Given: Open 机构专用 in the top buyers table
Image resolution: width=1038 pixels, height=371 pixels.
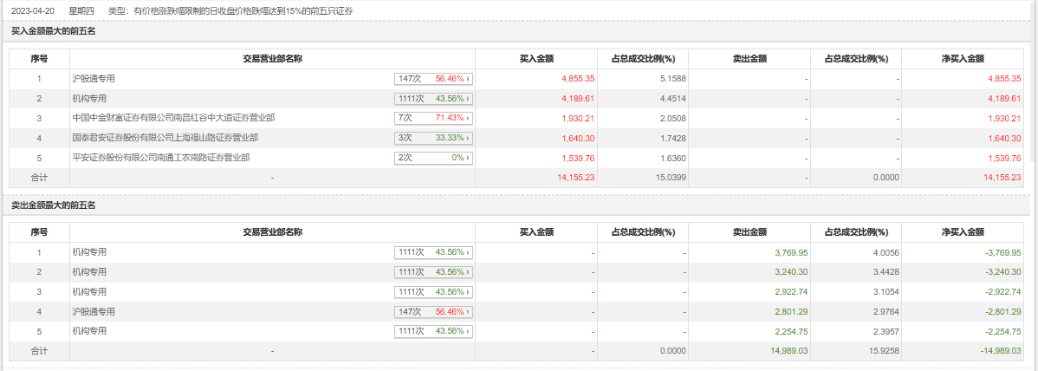Looking at the screenshot, I should coord(89,98).
